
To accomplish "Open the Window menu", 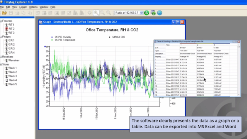I will (44, 7).
